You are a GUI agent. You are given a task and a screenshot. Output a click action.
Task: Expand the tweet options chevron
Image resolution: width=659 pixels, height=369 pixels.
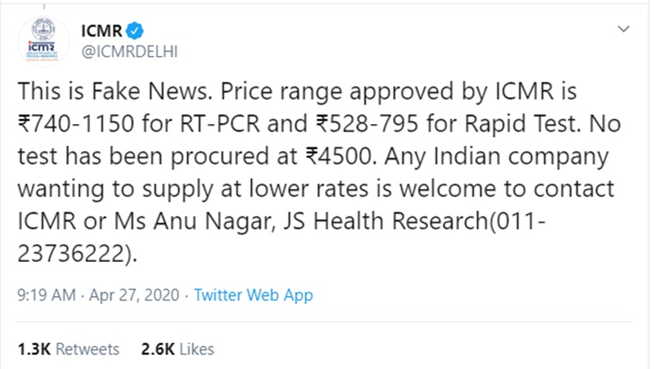(623, 29)
